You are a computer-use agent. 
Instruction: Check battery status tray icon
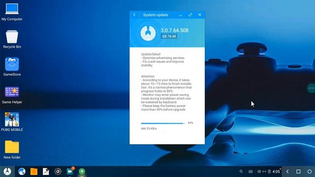(x=269, y=172)
